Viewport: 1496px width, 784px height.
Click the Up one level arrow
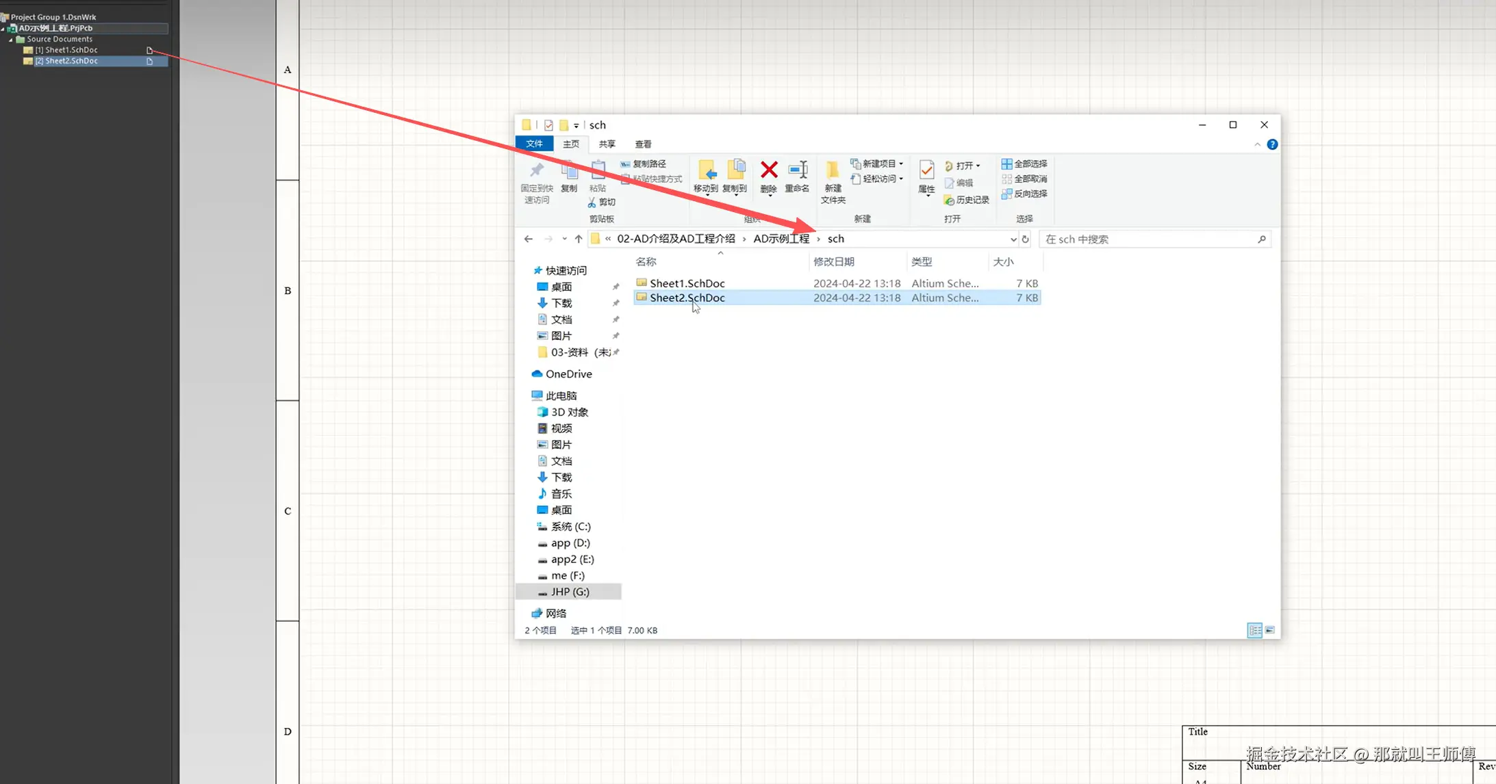point(579,239)
